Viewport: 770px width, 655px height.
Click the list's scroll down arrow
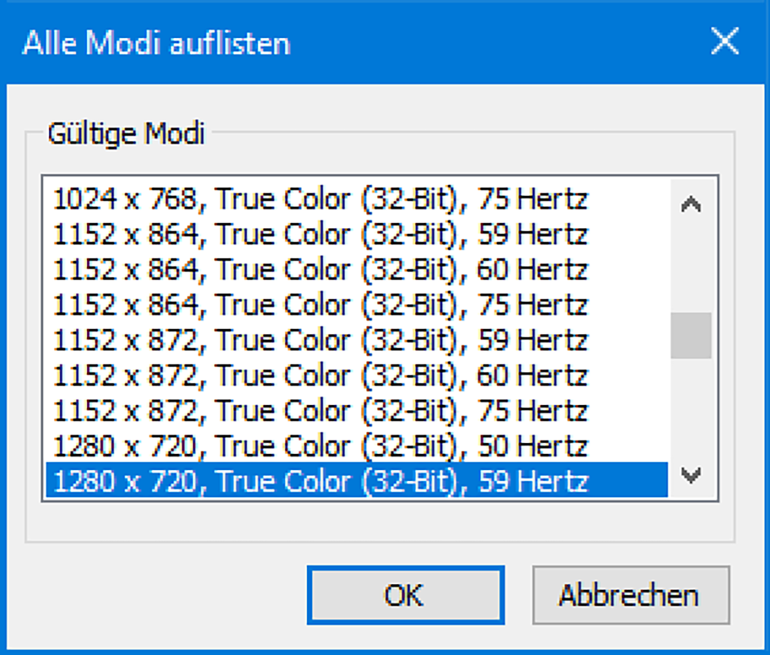[x=691, y=475]
